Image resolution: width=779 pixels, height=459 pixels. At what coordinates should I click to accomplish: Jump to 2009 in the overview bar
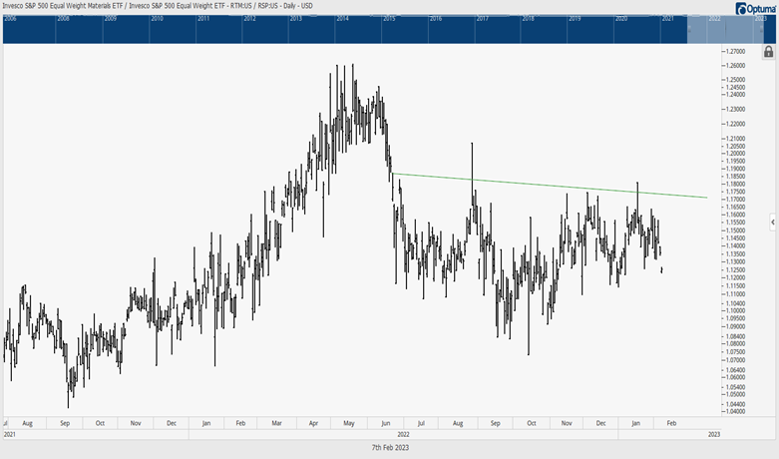[111, 19]
